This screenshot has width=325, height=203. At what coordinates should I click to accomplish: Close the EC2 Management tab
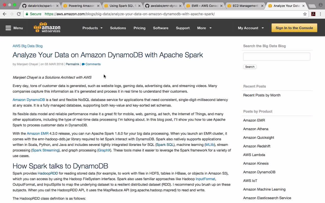(262, 6)
